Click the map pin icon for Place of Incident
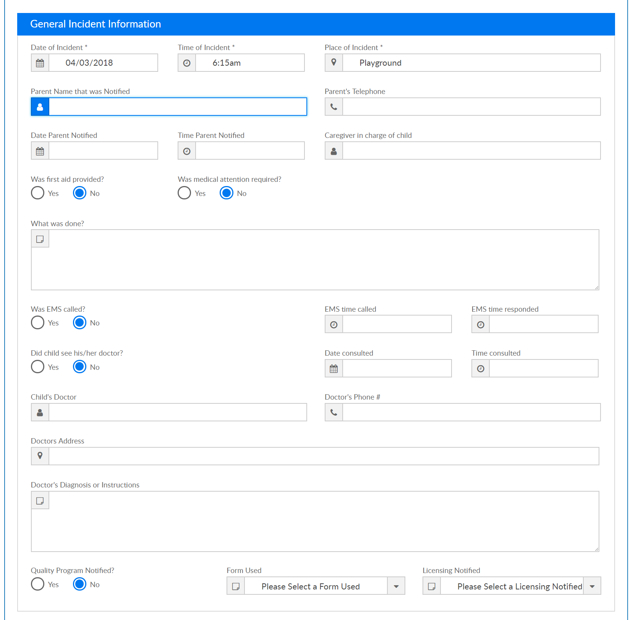 coord(334,63)
